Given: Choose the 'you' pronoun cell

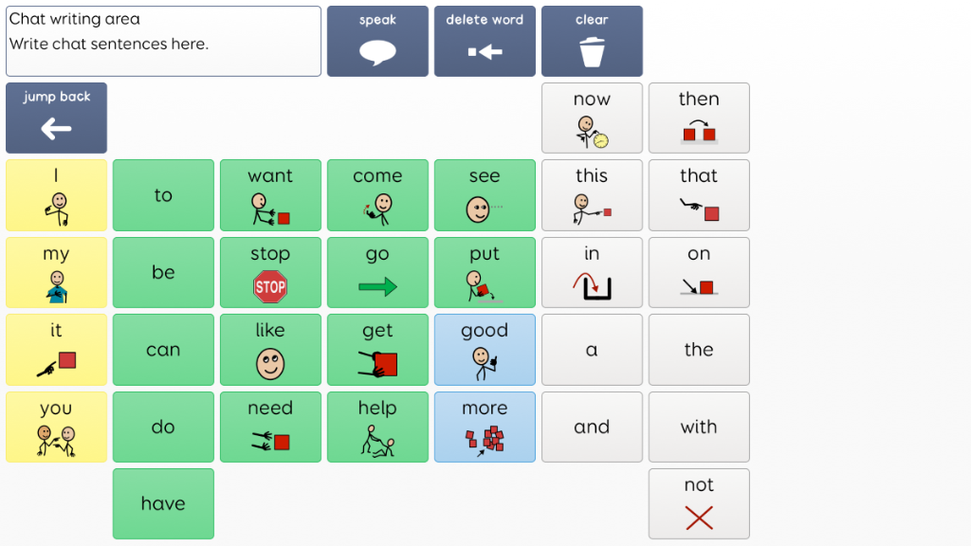Looking at the screenshot, I should (56, 427).
